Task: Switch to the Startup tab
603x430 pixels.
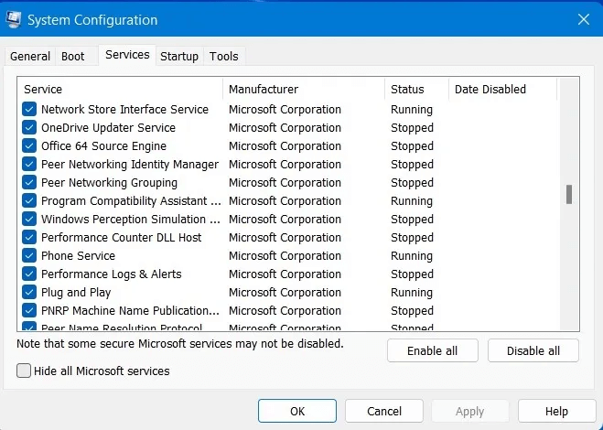Action: (x=179, y=57)
